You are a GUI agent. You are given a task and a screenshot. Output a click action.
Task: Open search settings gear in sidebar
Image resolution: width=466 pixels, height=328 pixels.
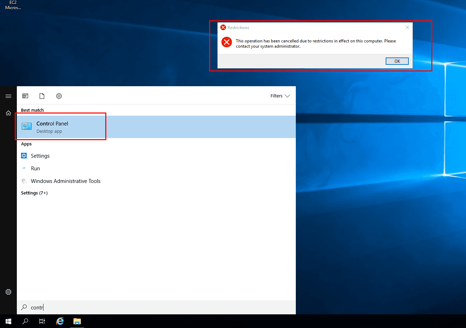8,292
